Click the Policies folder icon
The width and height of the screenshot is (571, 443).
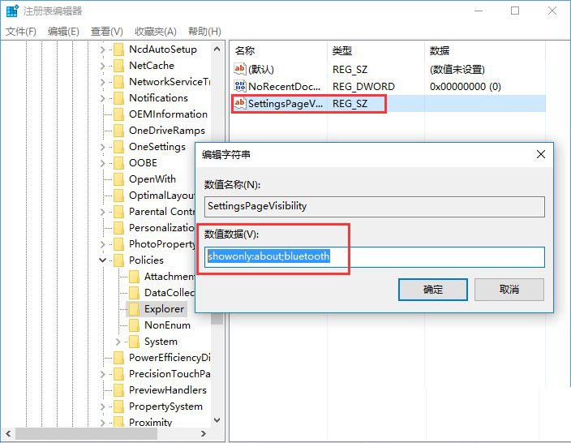coord(118,260)
